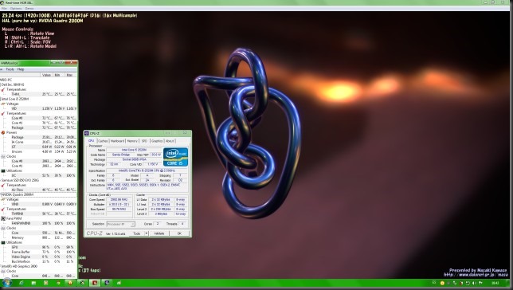Viewport: 513px width, 290px height.
Task: Click the Samsung SSD Temperatures thermometer icon
Action: [x=3, y=185]
